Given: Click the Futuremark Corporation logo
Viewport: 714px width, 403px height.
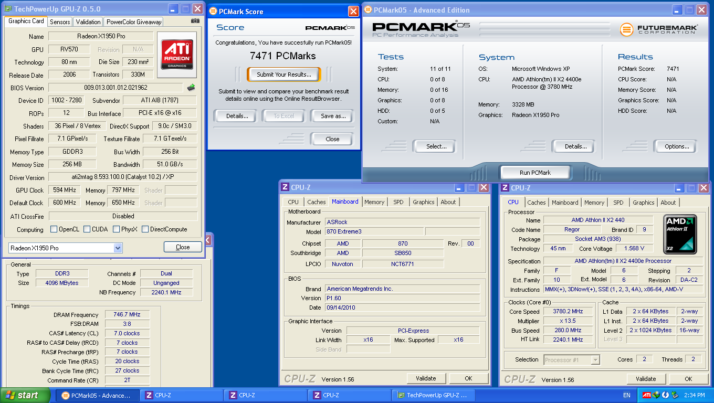Looking at the screenshot, I should [658, 29].
